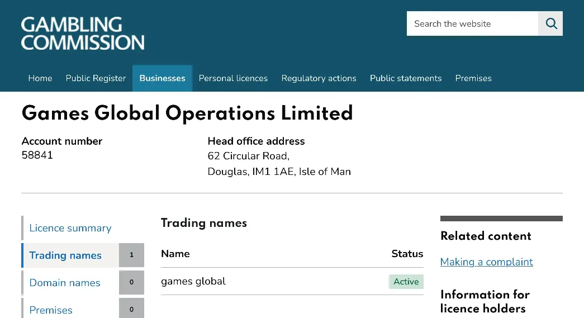Viewport: 584px width, 318px height.
Task: Click the Trading names section heading
Action: [204, 222]
